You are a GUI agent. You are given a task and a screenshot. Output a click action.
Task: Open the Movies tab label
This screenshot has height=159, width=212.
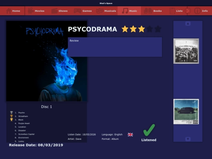[40, 11]
